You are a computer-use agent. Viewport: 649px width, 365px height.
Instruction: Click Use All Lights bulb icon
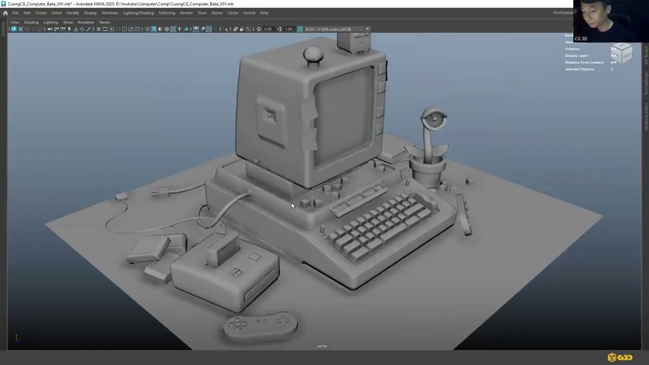click(179, 29)
